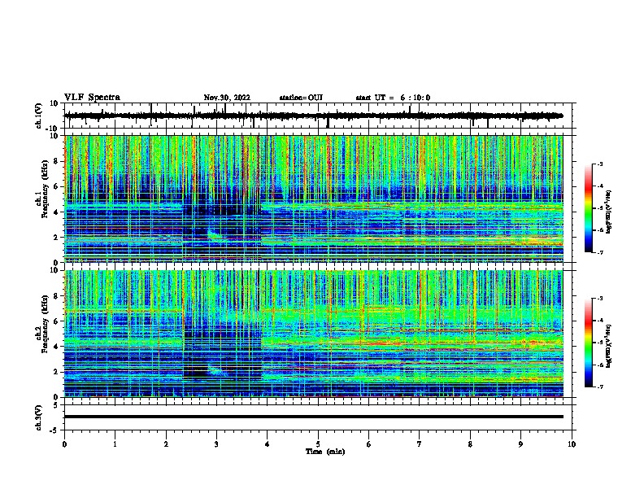This screenshot has height=498, width=644.
Task: Click the "-4" tick on ch.2 colorbar
Action: click(x=600, y=321)
